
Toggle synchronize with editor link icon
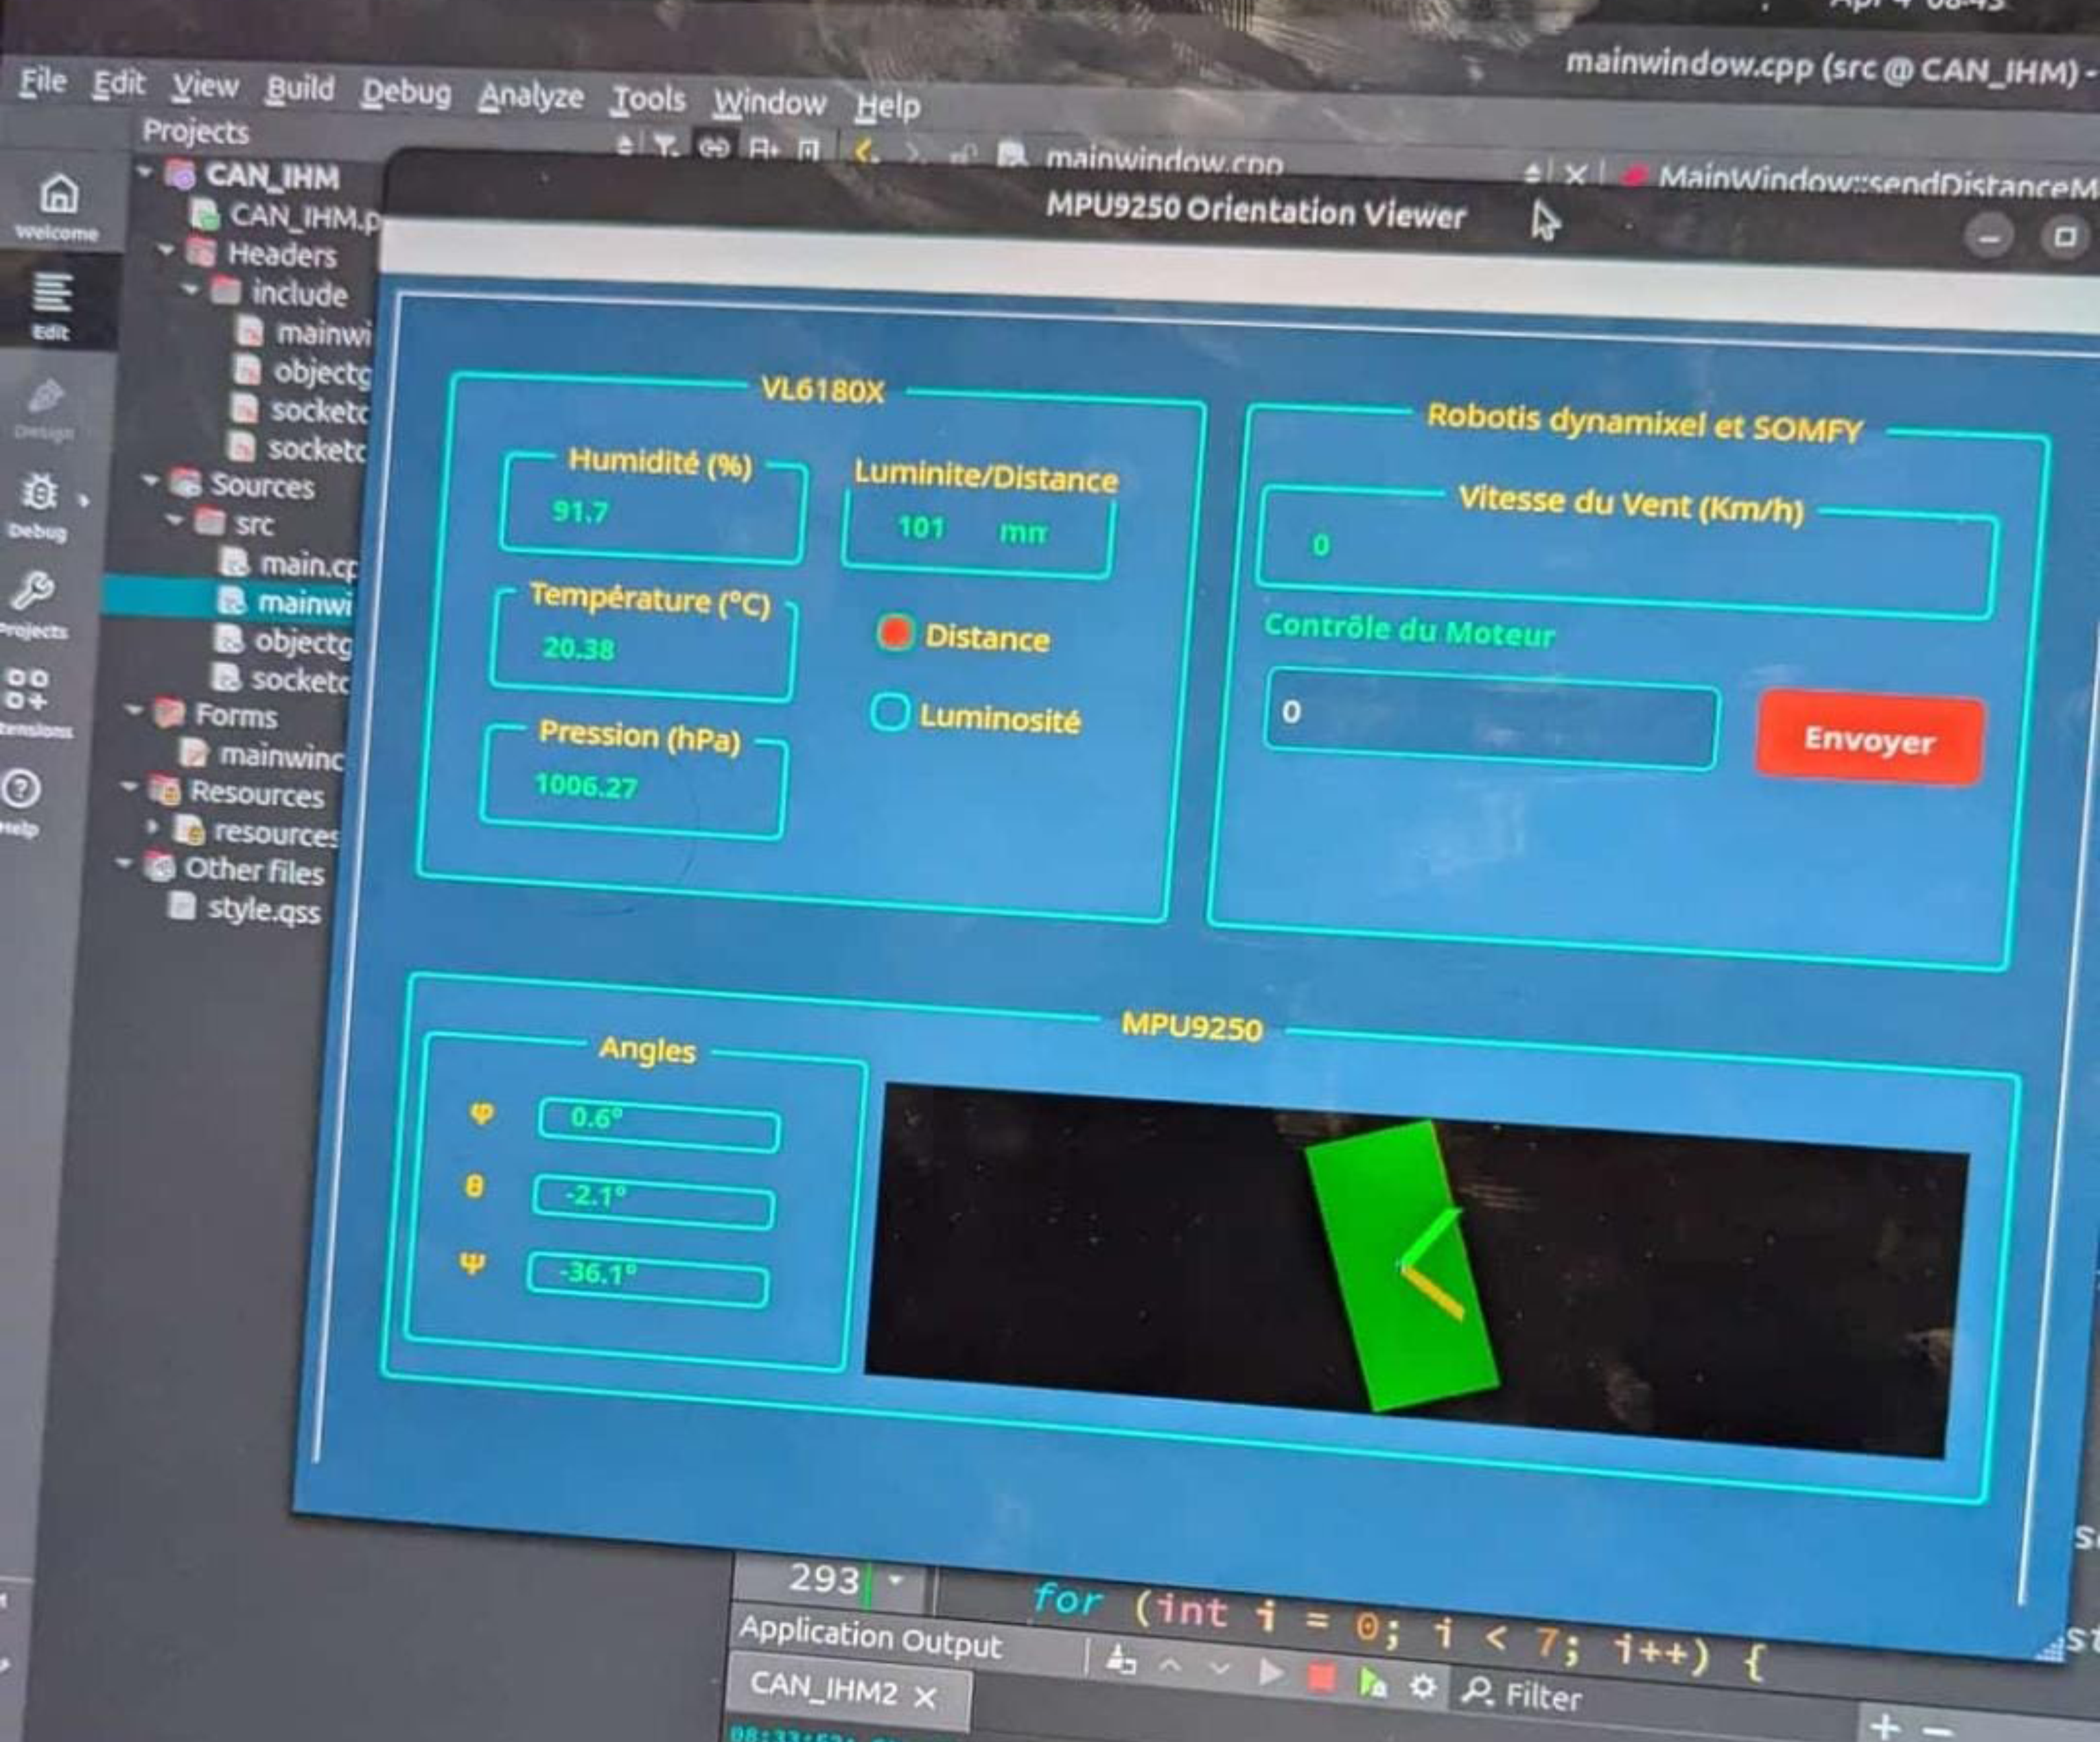(x=713, y=149)
